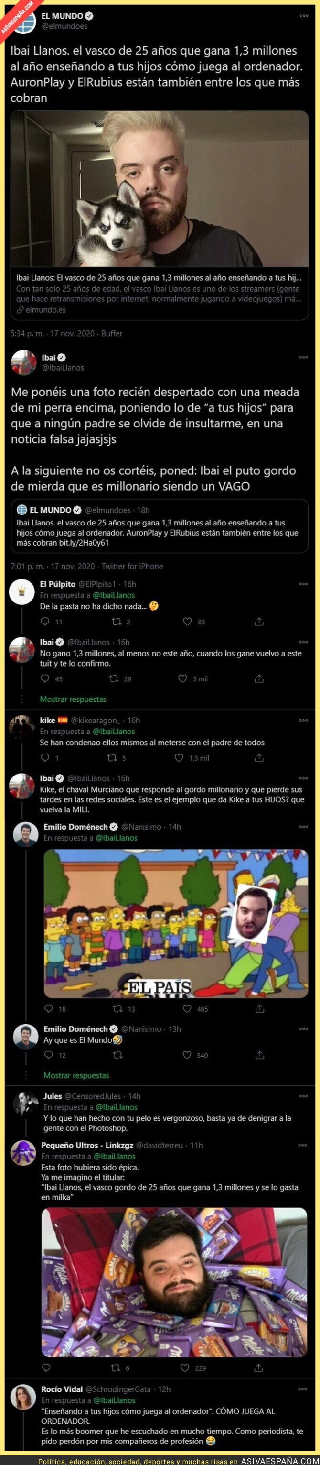Open the quoted EL MUNDO tweet
320x1465 pixels.
coord(160,526)
